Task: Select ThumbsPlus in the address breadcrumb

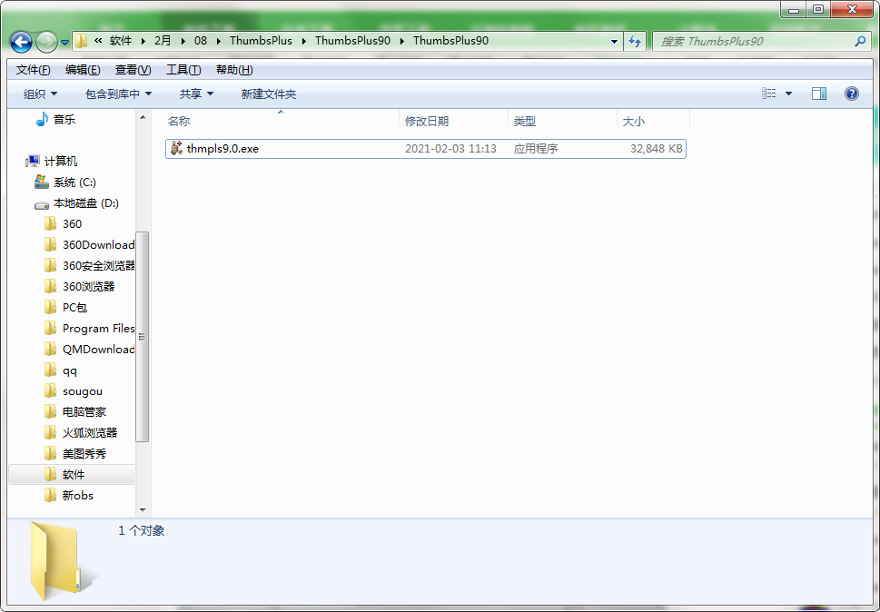Action: tap(261, 40)
